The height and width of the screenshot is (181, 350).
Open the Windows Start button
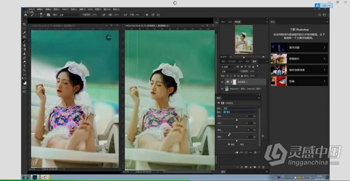click(x=26, y=177)
